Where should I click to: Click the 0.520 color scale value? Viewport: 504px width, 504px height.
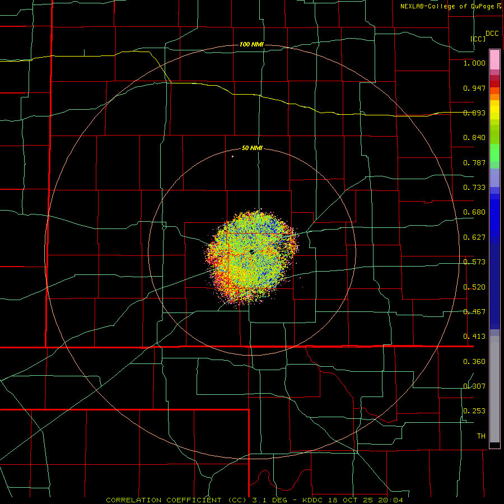(x=474, y=287)
